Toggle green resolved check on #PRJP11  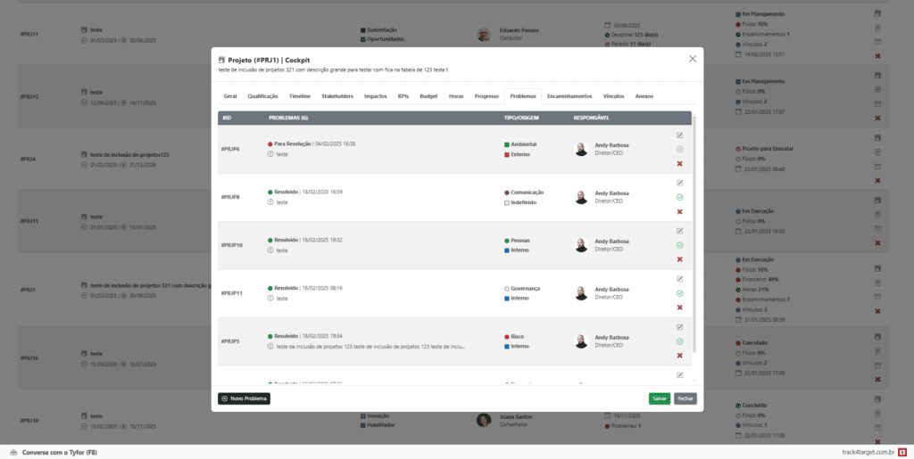[680, 293]
